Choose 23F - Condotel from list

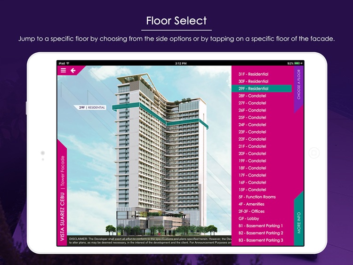[252, 132]
